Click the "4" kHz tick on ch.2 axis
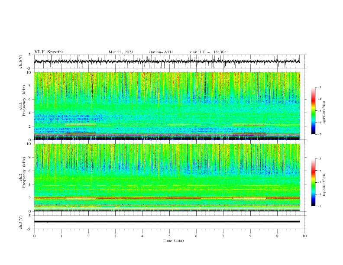The image size is (343, 265). (x=30, y=184)
